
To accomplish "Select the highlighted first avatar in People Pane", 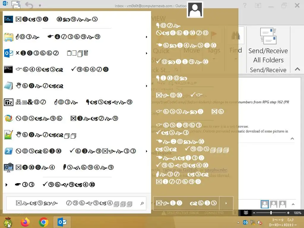I will 265,204.
